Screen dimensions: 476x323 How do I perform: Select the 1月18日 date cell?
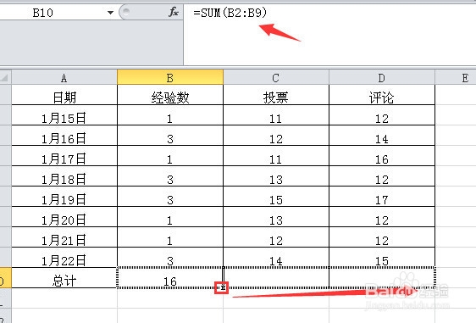click(x=64, y=176)
